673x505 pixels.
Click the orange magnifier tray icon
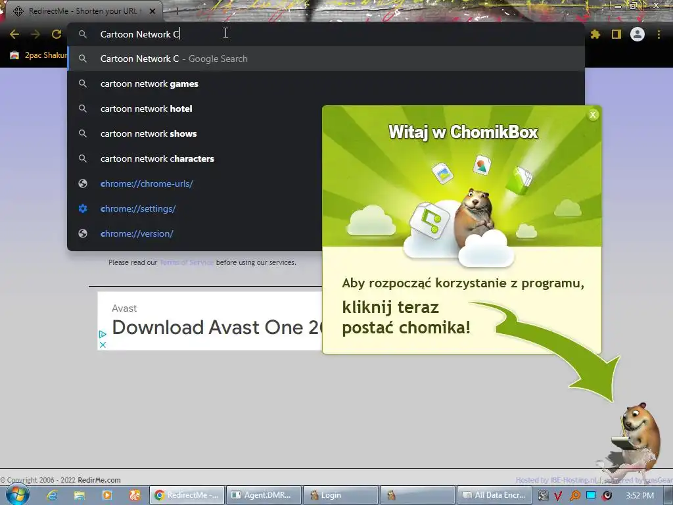pos(574,496)
